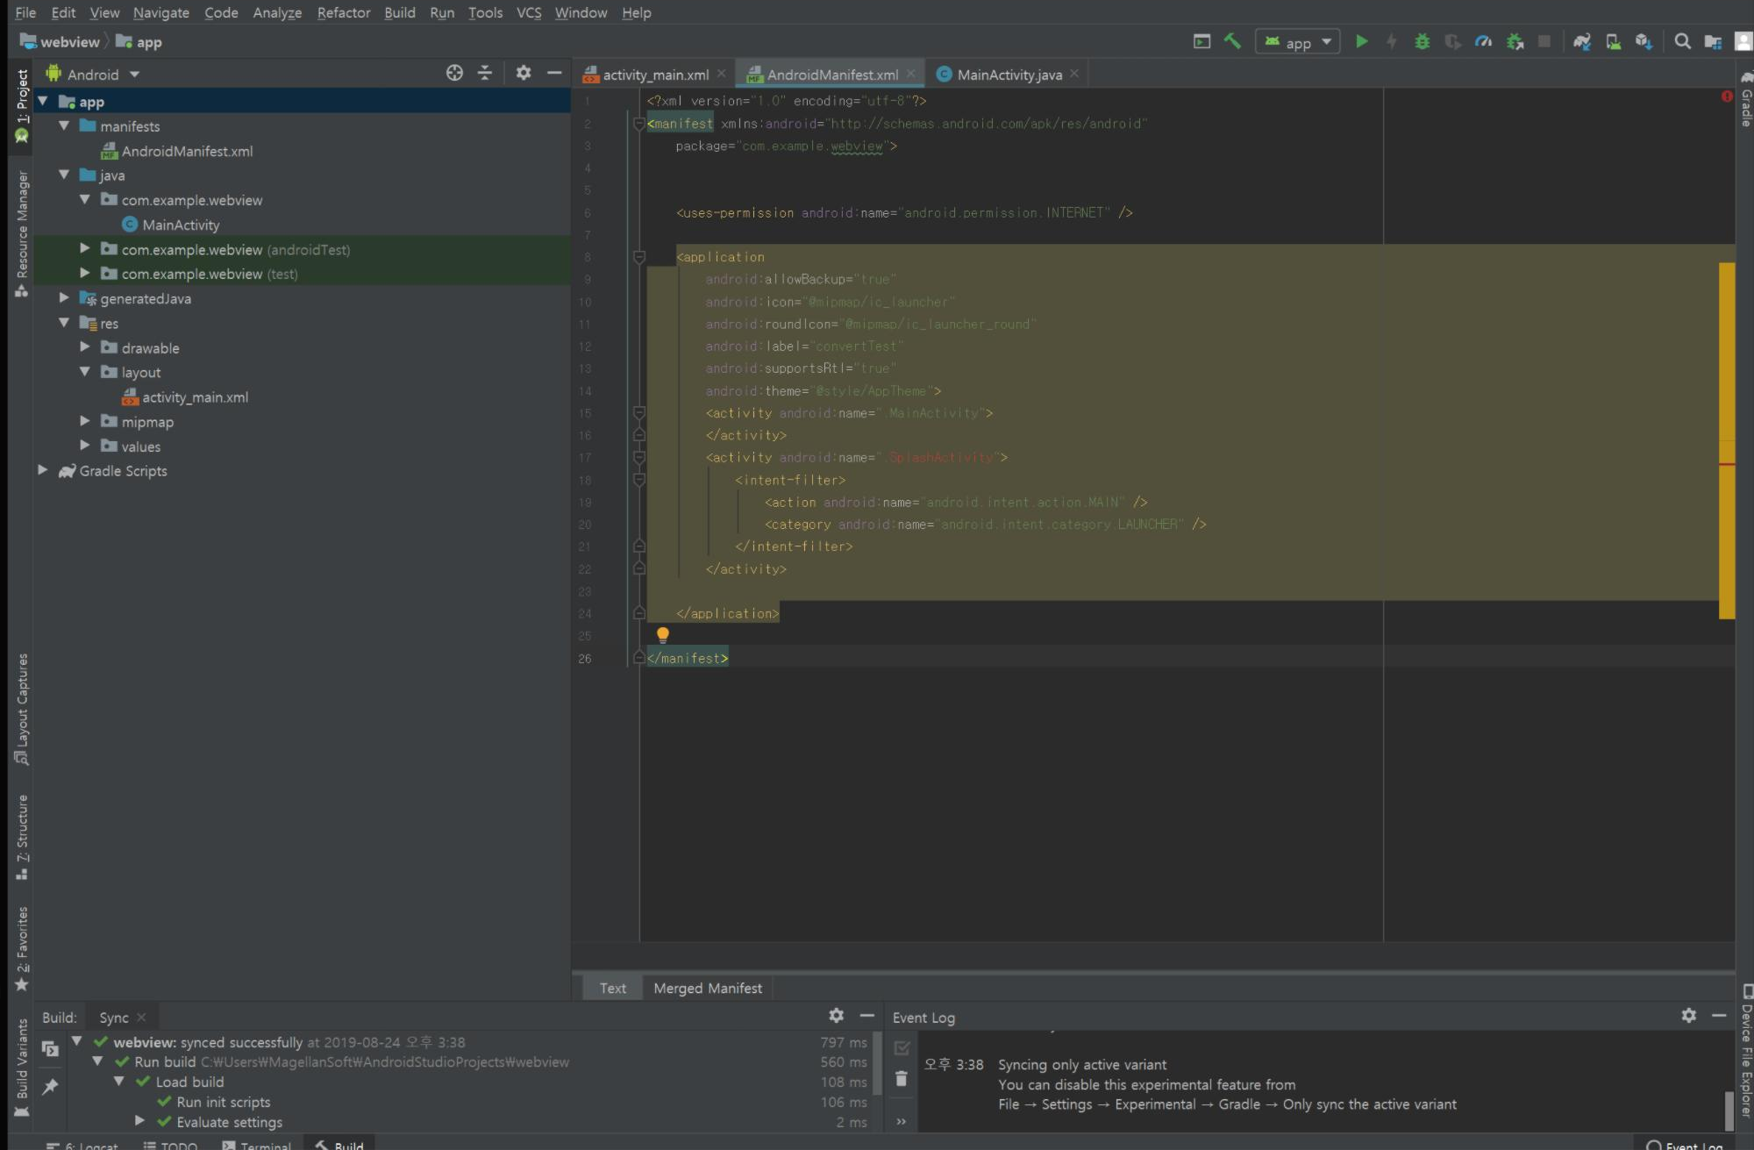Click project panel scroll-from-source target icon

(454, 74)
